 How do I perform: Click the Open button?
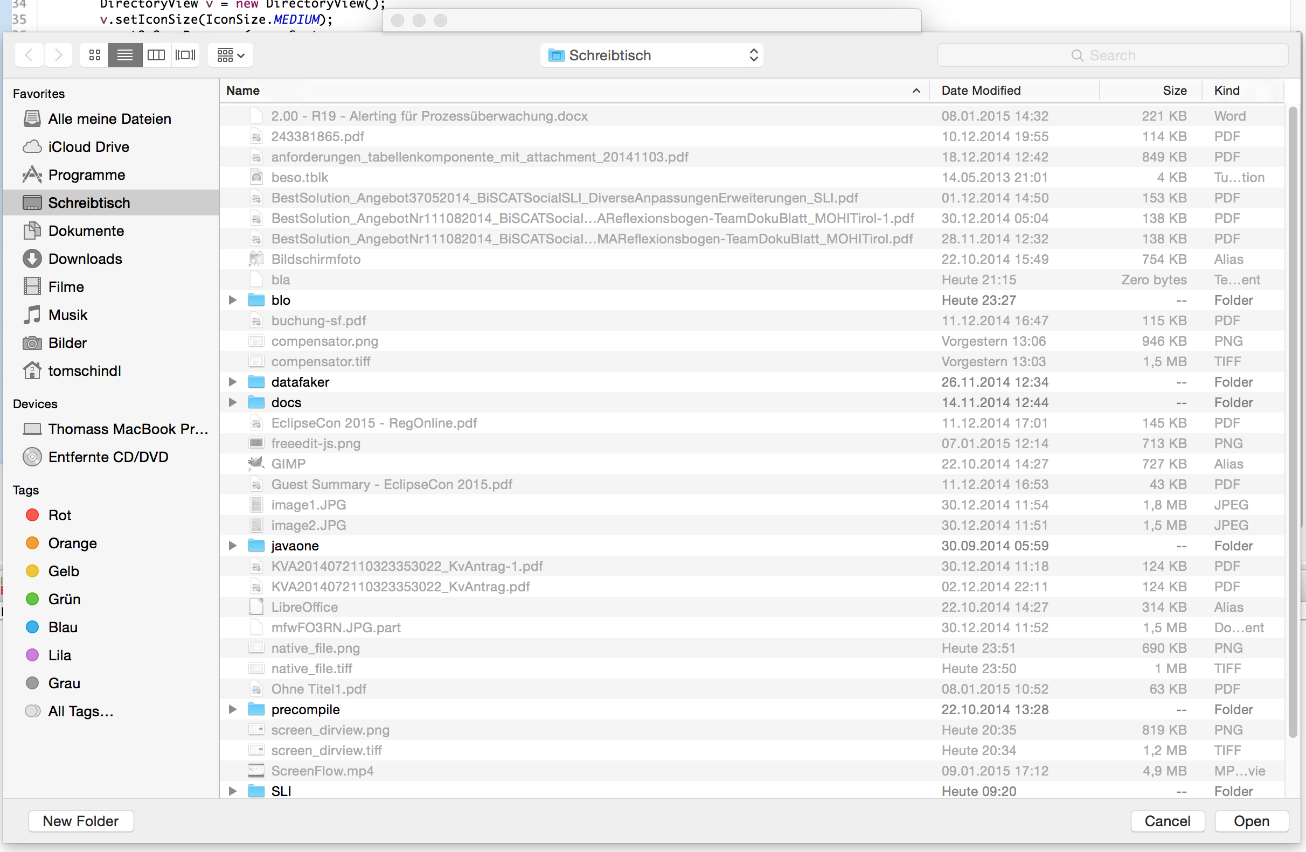coord(1251,821)
